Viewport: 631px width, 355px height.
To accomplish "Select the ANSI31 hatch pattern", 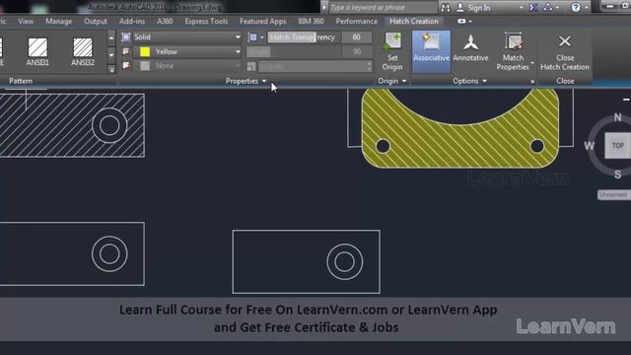I will [37, 51].
